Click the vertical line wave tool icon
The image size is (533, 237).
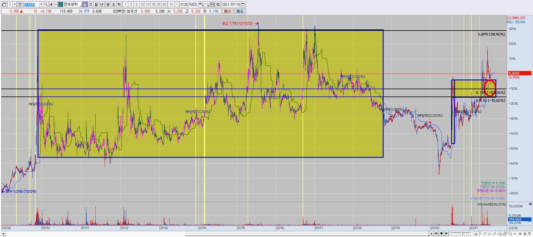[x=490, y=234]
